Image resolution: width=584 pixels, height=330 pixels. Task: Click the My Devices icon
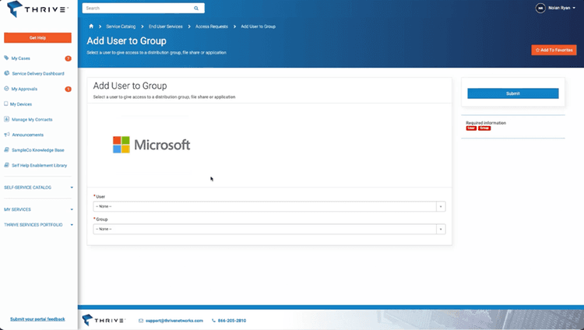click(x=6, y=104)
